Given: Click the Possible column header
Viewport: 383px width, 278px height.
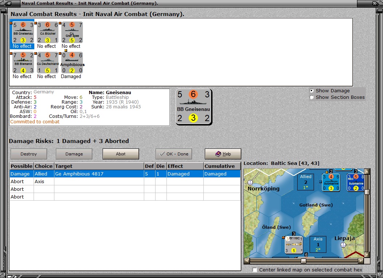Looking at the screenshot, I should tap(22, 166).
